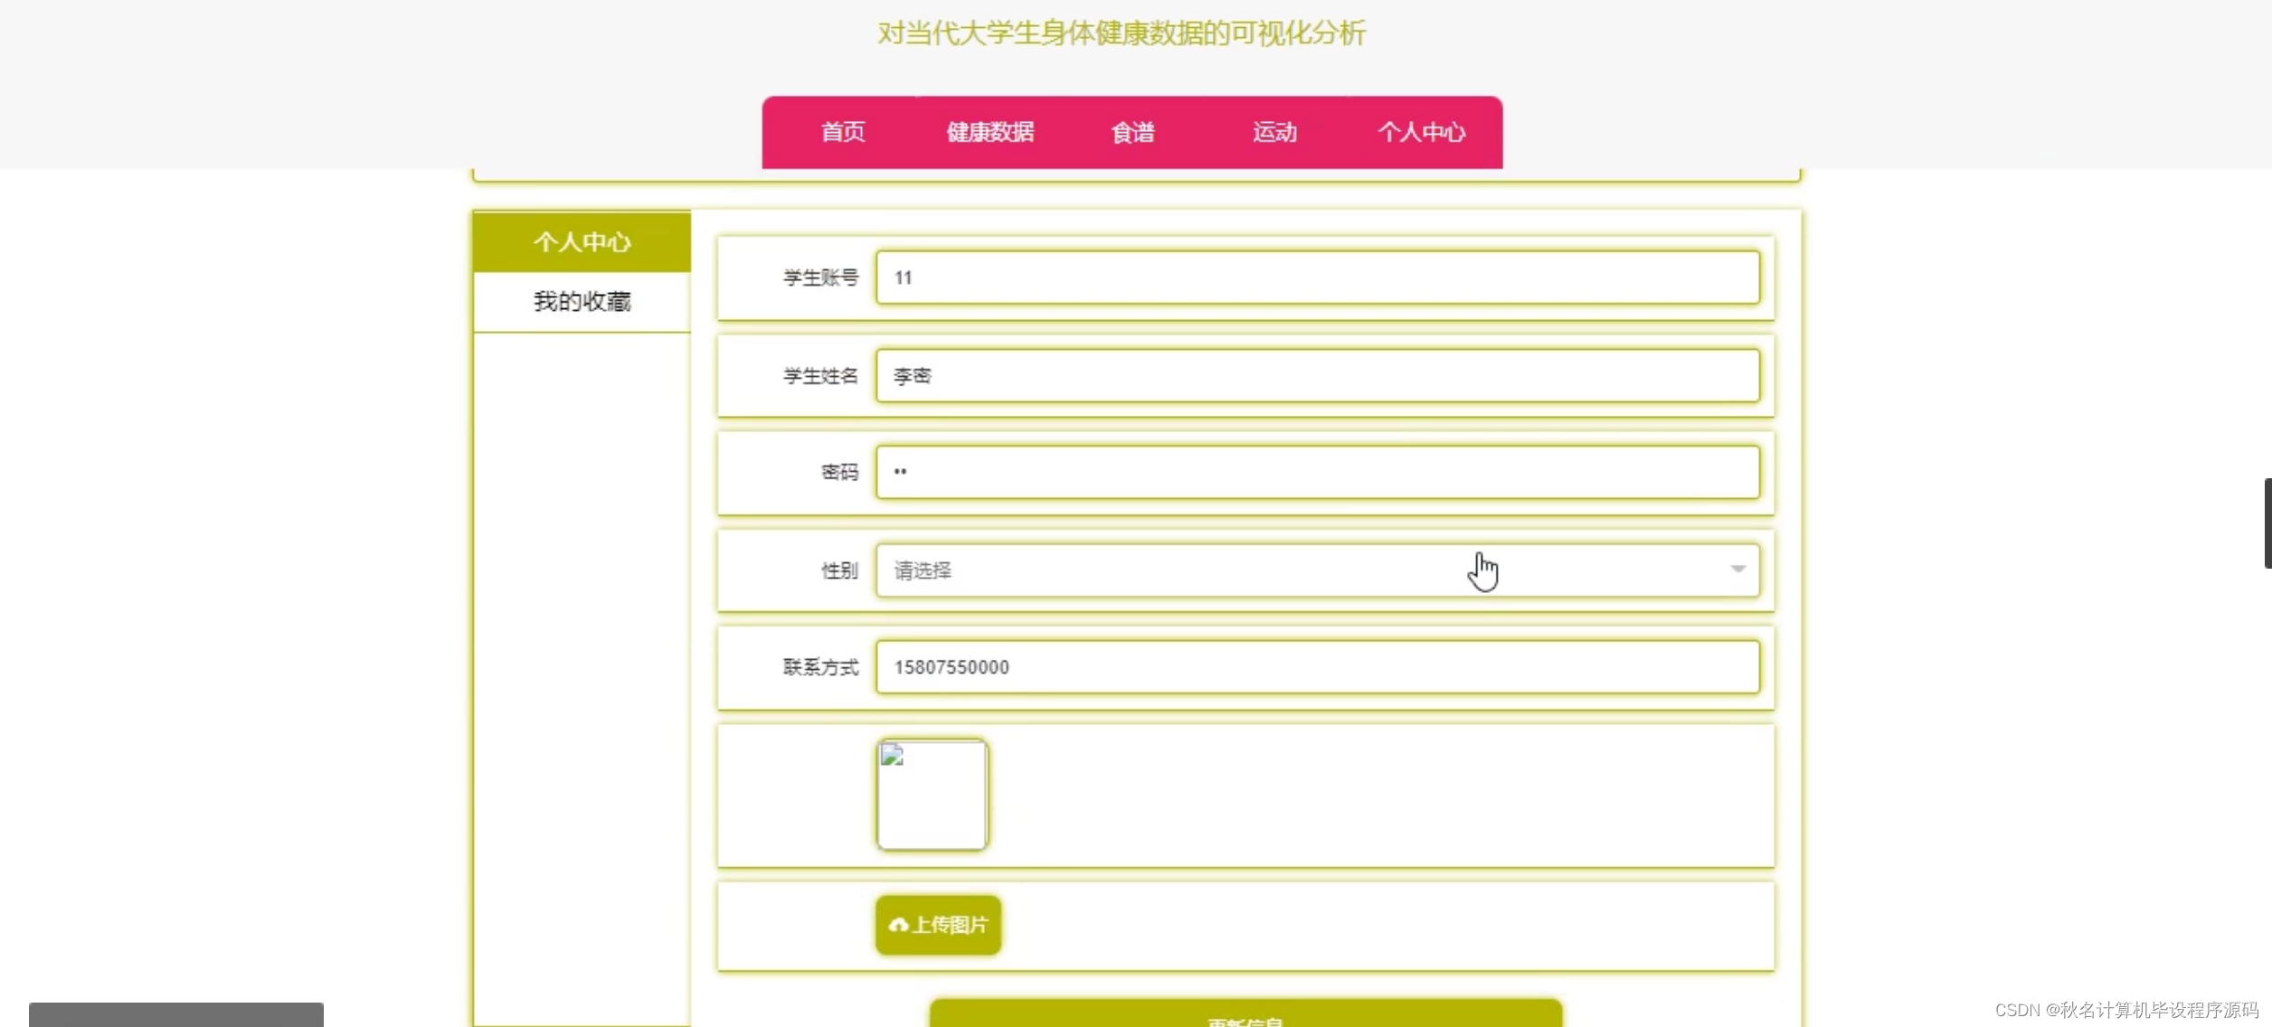Click the gray bar at bottom left
Viewport: 2272px width, 1027px height.
pos(175,1014)
